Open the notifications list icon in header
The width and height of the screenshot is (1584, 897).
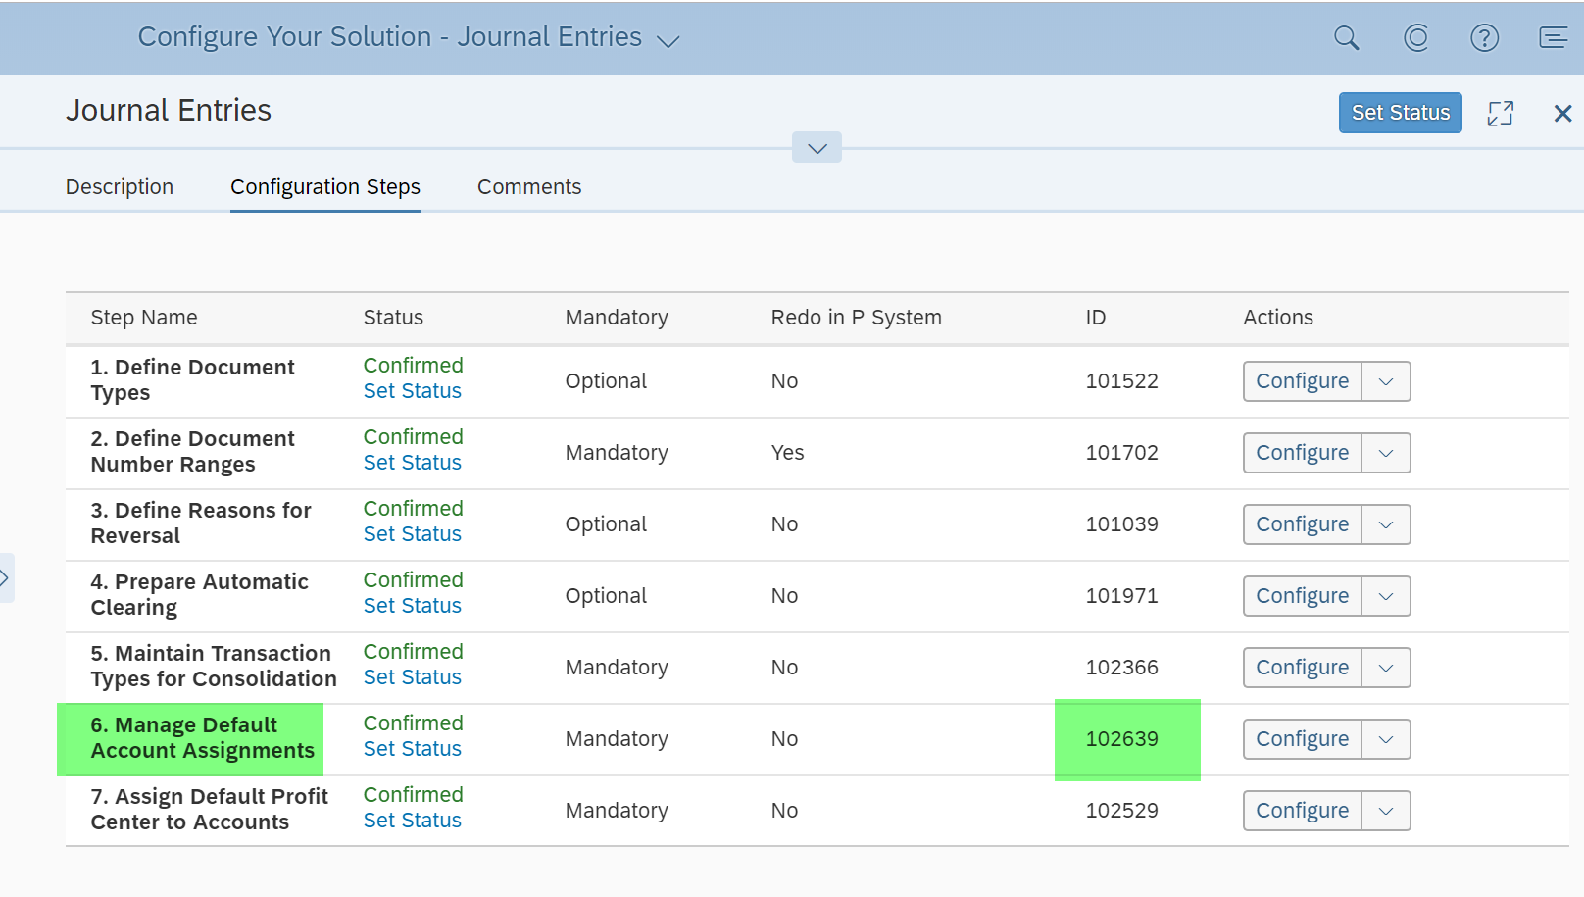coord(1553,38)
